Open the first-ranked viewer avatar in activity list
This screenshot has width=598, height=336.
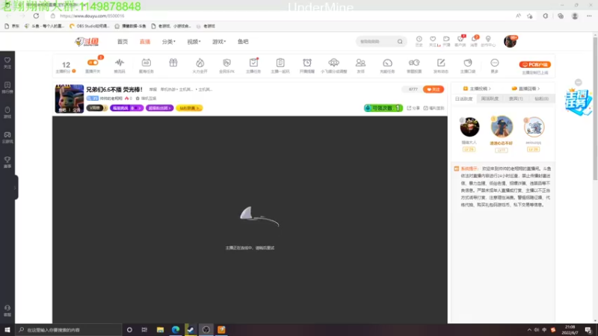[x=502, y=126]
